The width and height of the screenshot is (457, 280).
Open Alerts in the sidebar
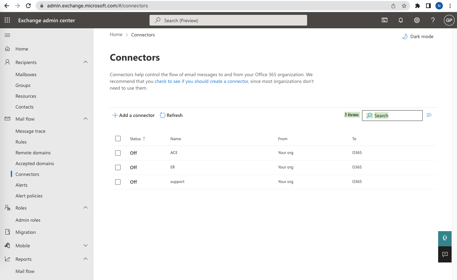(22, 185)
